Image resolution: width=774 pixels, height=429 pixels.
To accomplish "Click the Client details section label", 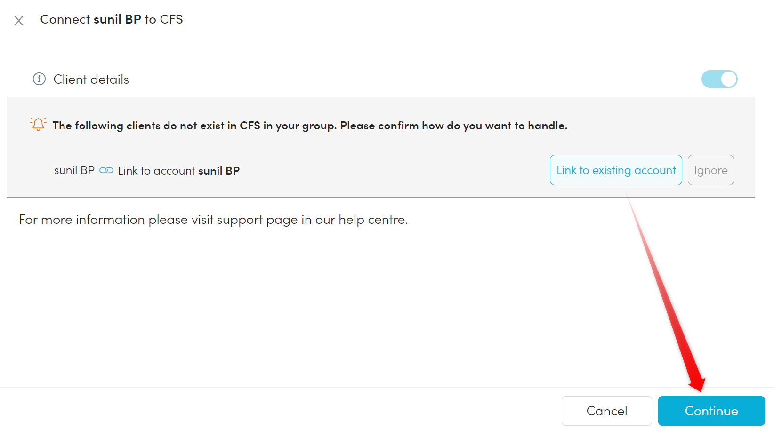I will (x=91, y=79).
